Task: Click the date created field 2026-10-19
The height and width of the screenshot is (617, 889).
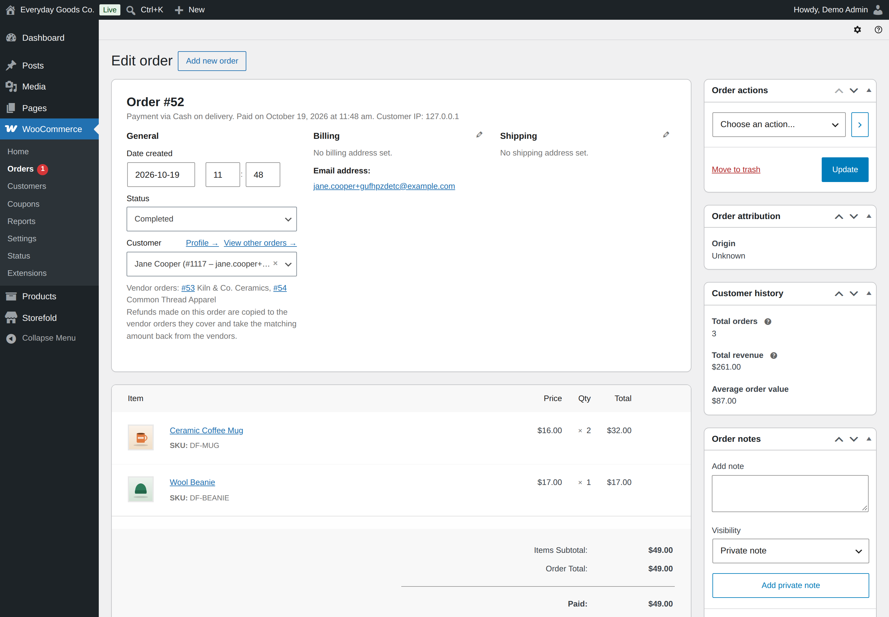Action: pyautogui.click(x=161, y=175)
